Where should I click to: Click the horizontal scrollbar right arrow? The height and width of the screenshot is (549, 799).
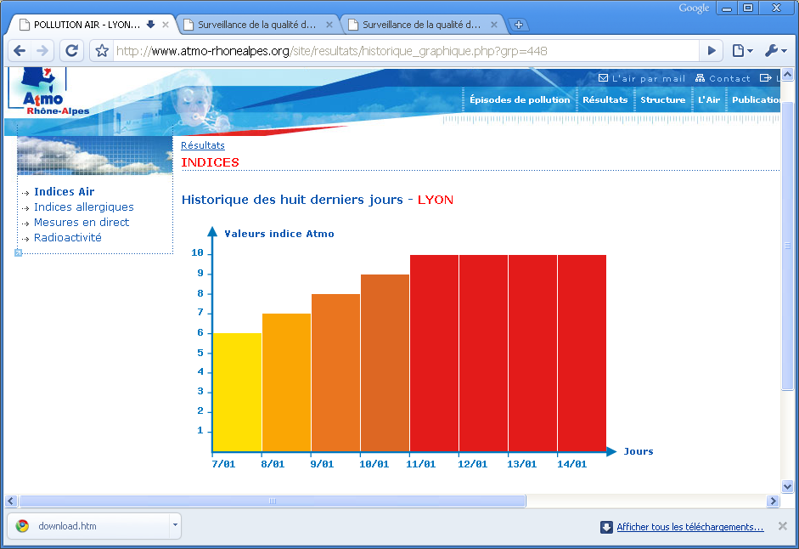(773, 501)
